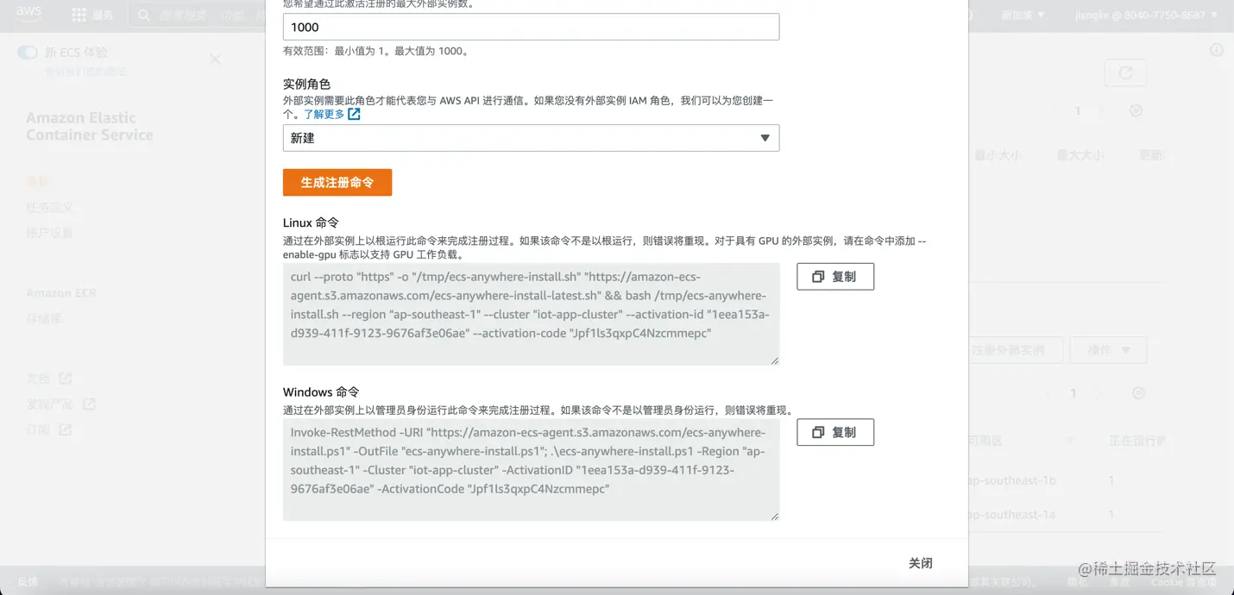Screen dimensions: 1234x595
Task: Open the 了解更多 link
Action: pyautogui.click(x=324, y=114)
